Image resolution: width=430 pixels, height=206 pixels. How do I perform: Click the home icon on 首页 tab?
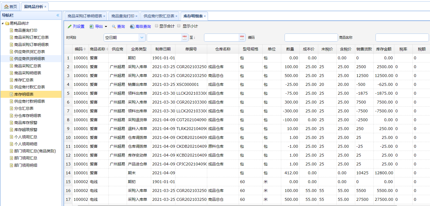[x=6, y=7]
